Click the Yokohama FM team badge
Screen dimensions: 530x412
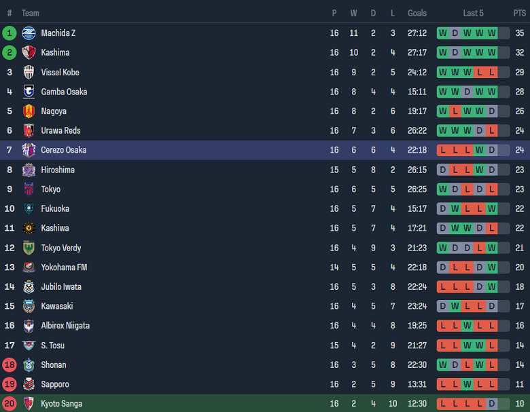29,267
